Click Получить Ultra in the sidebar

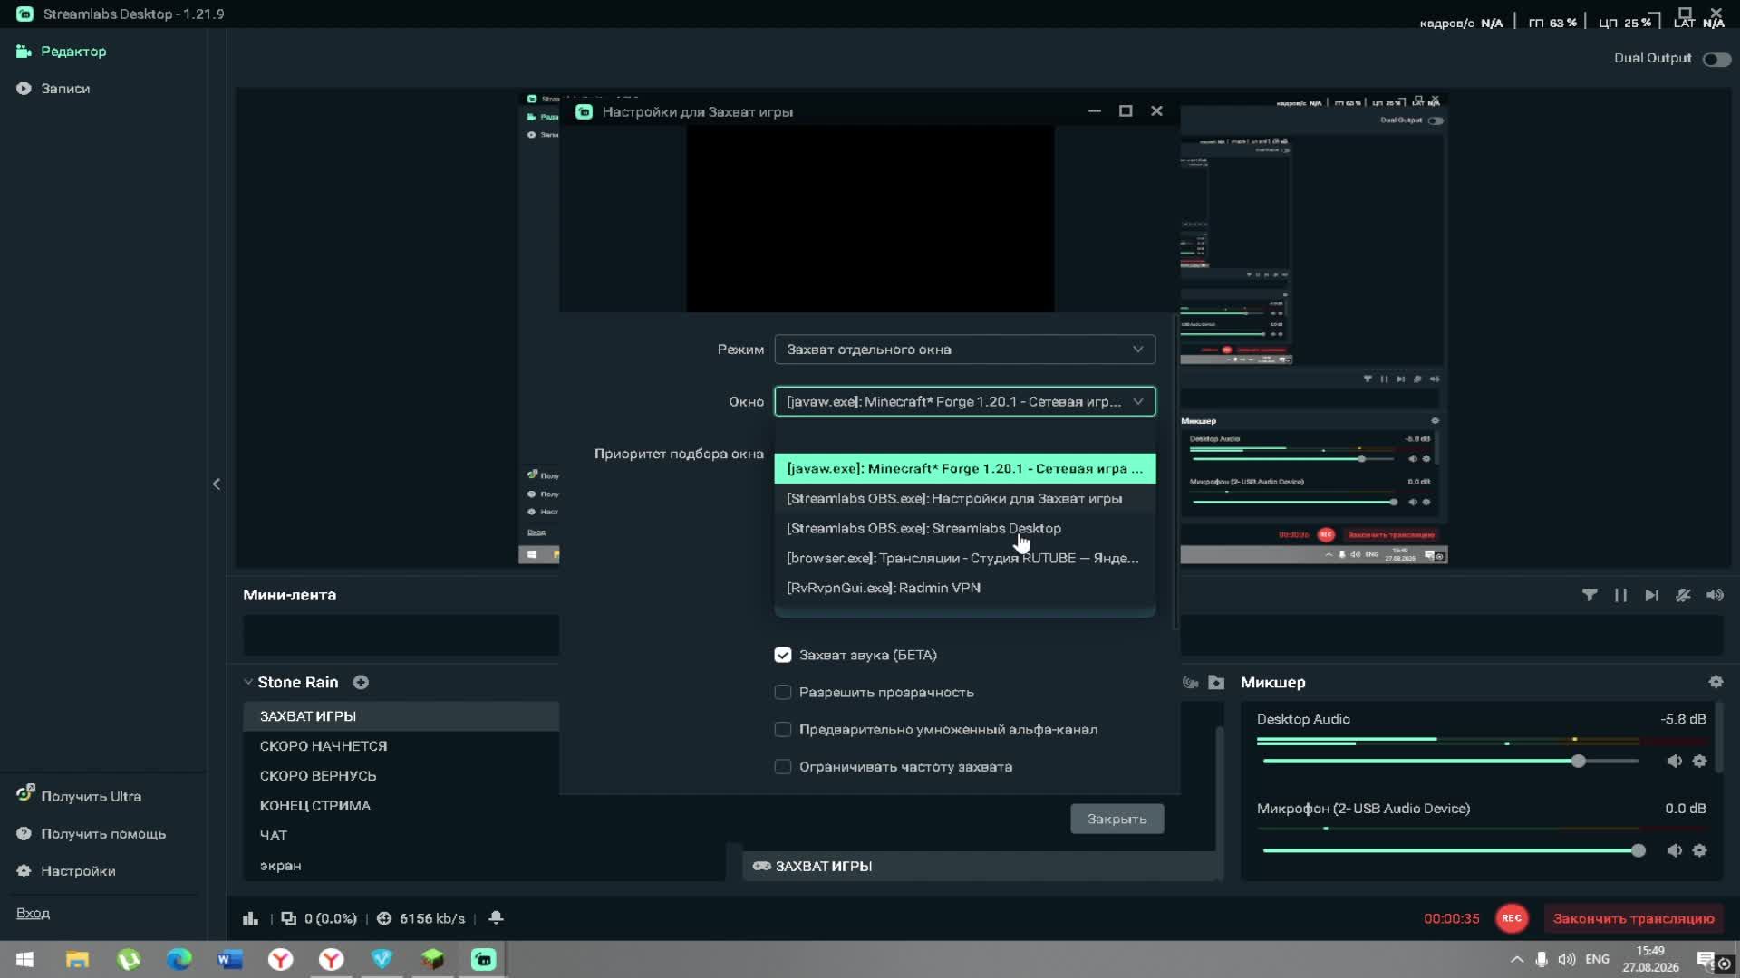click(x=79, y=796)
